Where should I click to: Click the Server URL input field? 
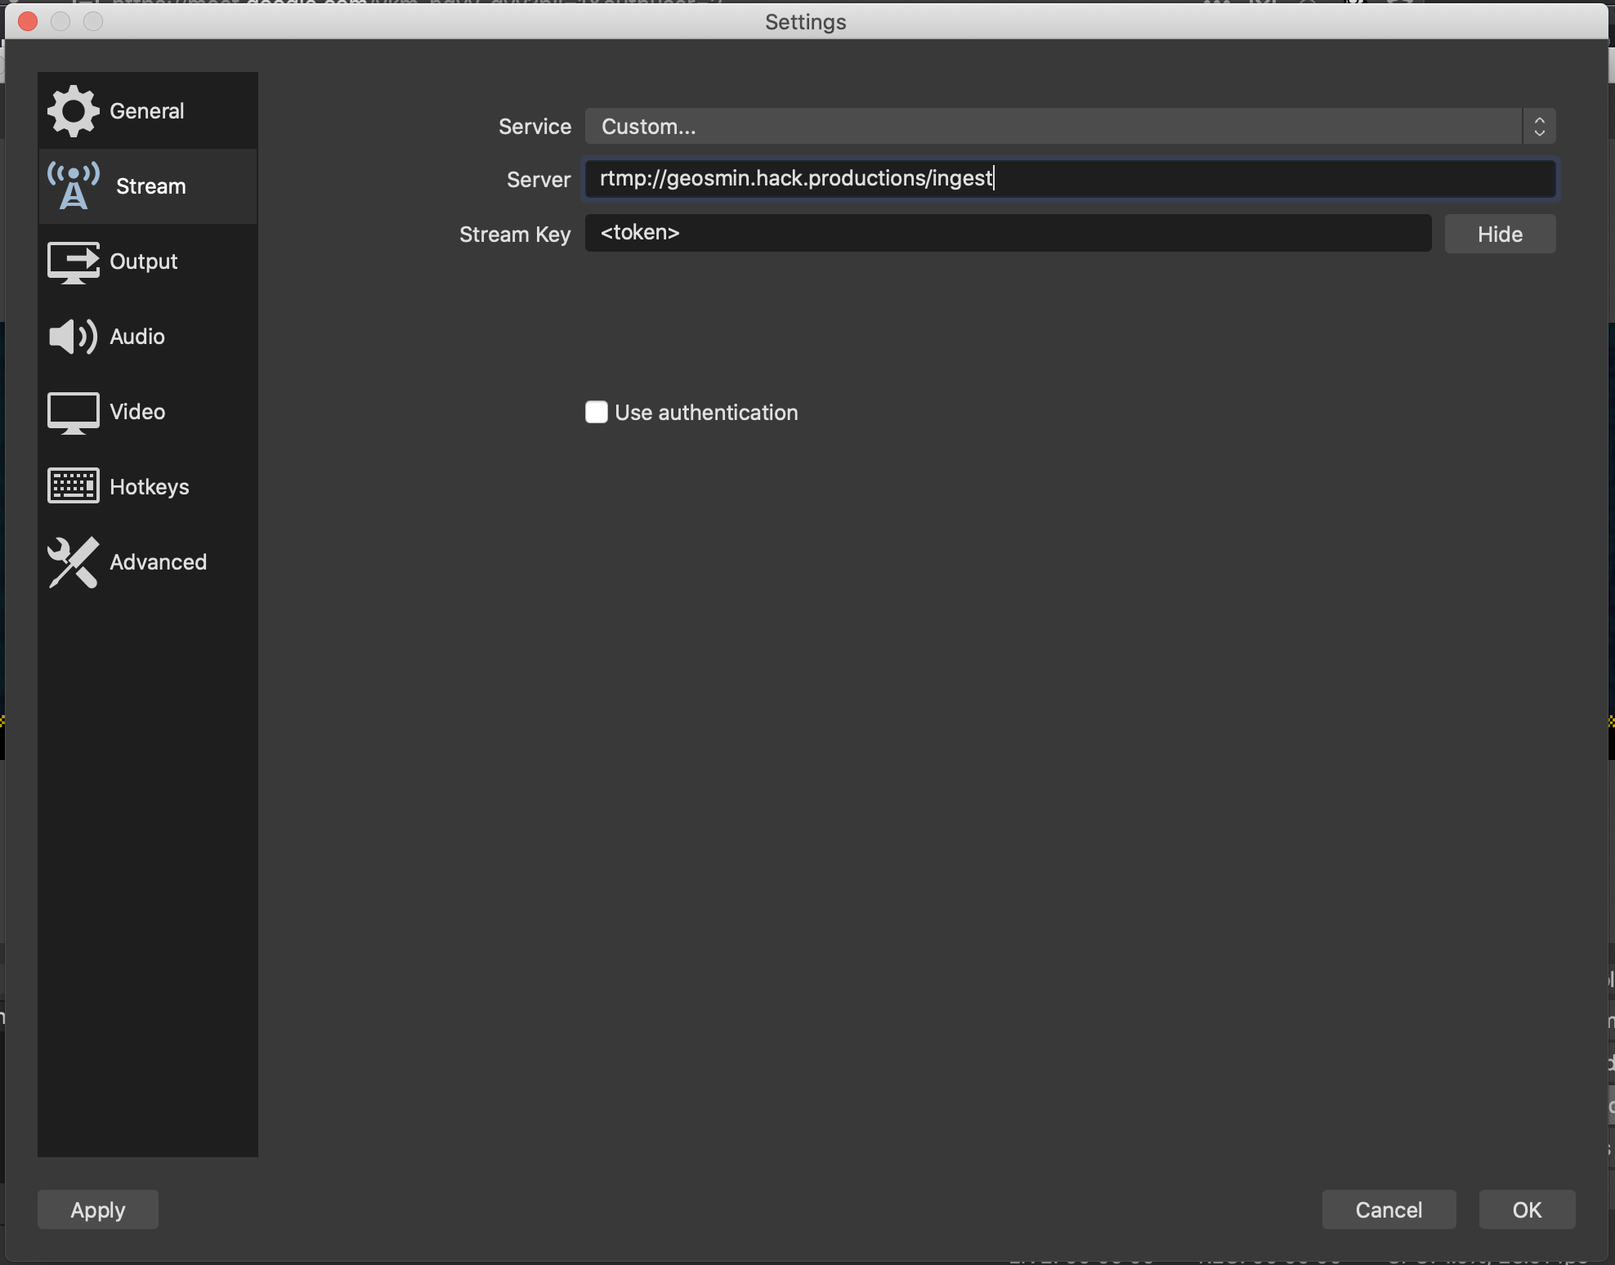coord(1070,178)
